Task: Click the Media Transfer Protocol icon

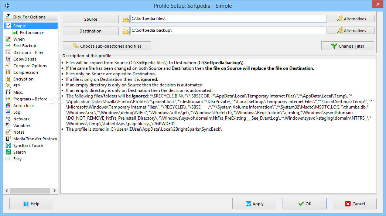Action: 8,138
